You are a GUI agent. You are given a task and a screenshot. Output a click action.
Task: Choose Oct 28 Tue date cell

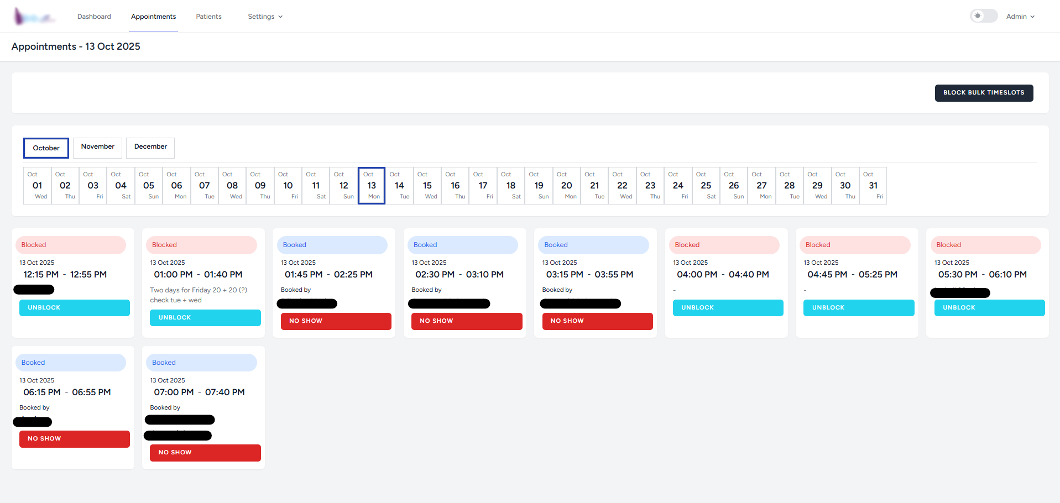point(790,186)
